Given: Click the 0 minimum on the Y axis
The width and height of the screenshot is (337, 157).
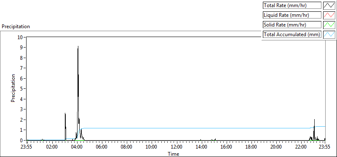Looking at the screenshot, I should (21, 140).
